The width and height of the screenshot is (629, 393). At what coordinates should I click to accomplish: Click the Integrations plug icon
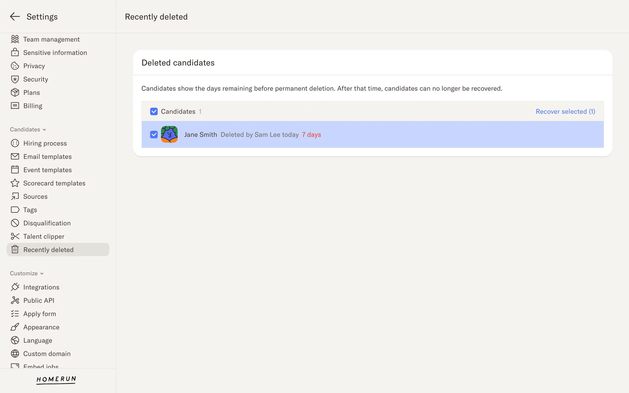pyautogui.click(x=15, y=287)
